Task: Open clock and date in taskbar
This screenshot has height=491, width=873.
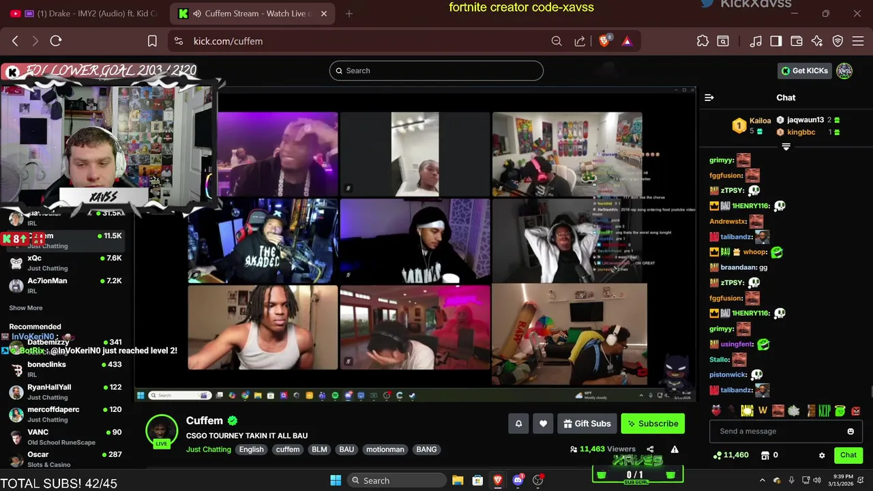Action: (843, 480)
